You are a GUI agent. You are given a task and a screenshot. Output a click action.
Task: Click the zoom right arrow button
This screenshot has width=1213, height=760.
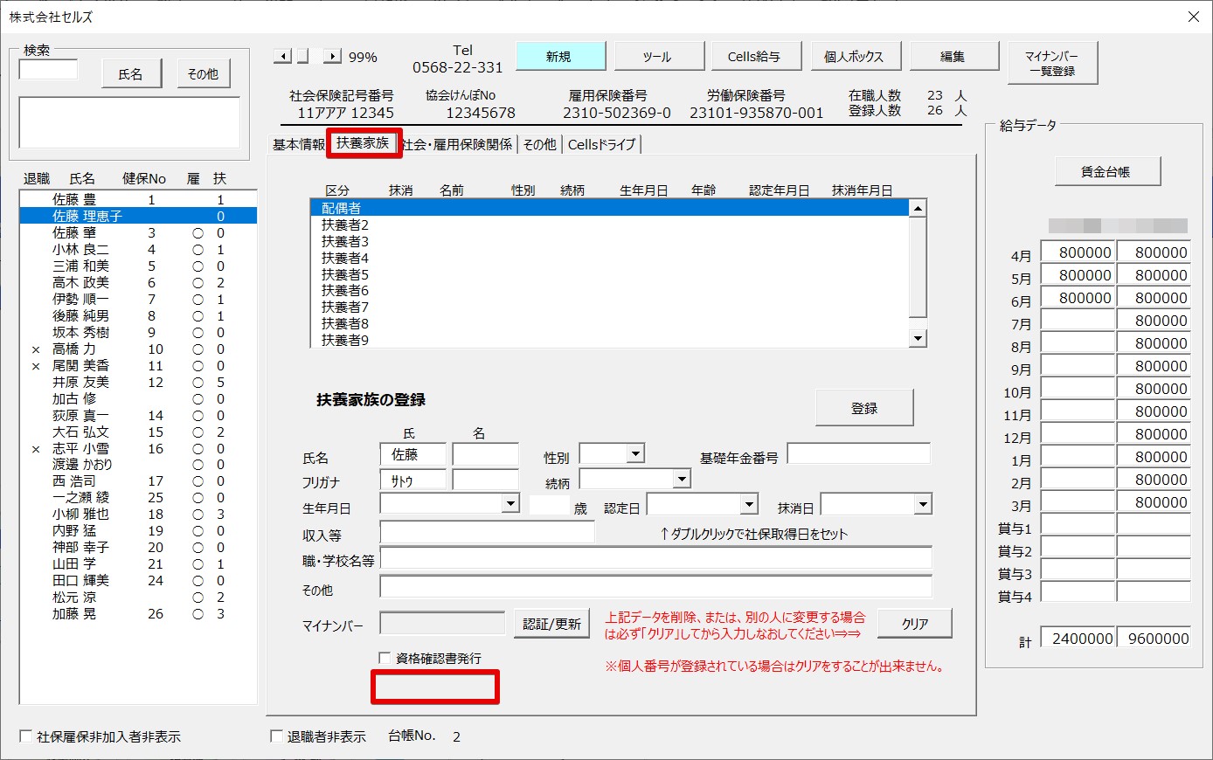point(332,57)
